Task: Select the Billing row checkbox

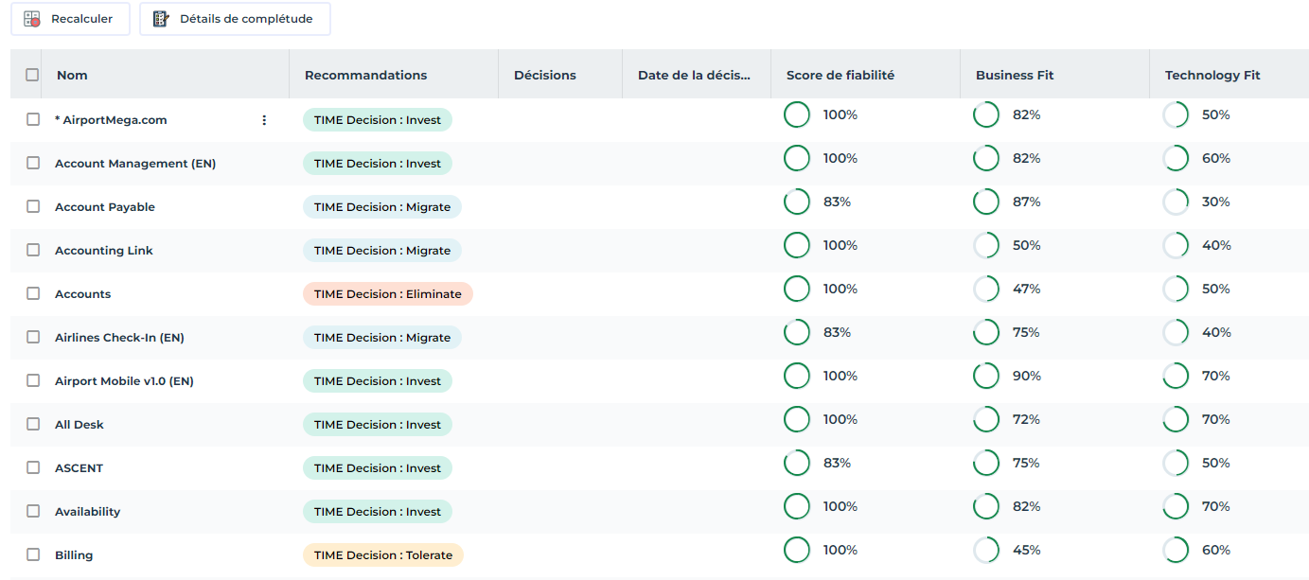Action: point(33,555)
